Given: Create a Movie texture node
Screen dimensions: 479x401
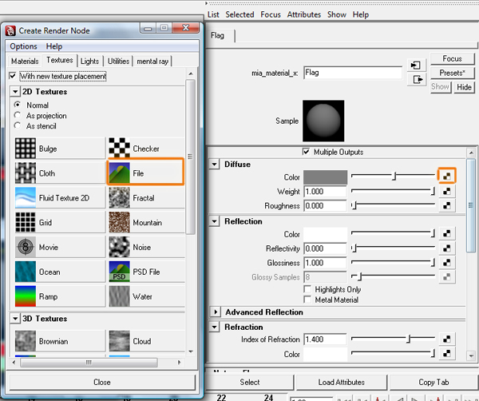Looking at the screenshot, I should pos(60,248).
